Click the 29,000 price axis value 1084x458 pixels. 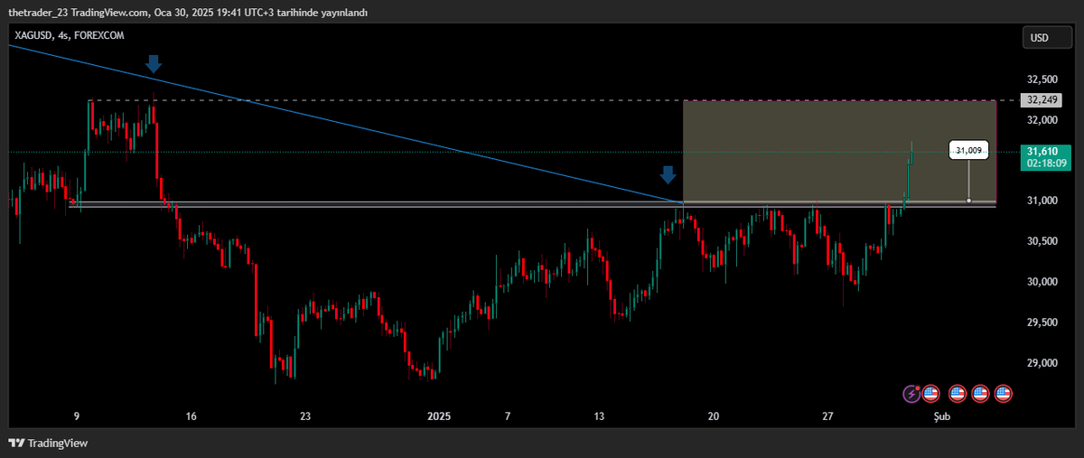point(1043,363)
